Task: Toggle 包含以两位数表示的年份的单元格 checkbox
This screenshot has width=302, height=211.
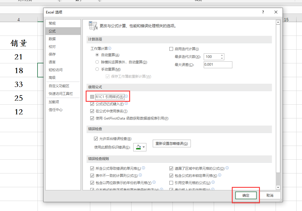Action: (92, 183)
